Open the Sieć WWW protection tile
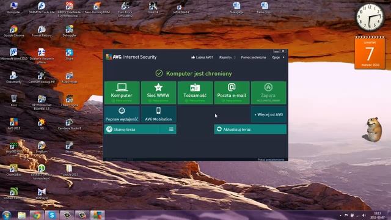The height and width of the screenshot is (220, 391). [x=158, y=92]
